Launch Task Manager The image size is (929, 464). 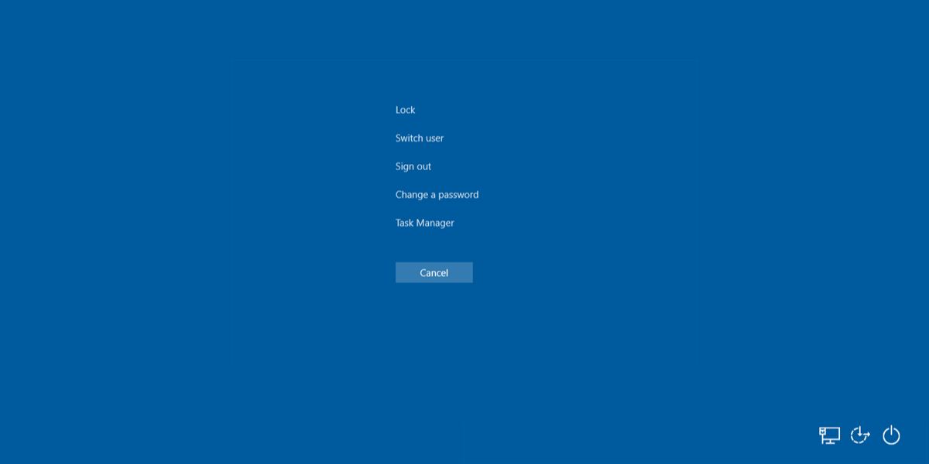tap(424, 223)
